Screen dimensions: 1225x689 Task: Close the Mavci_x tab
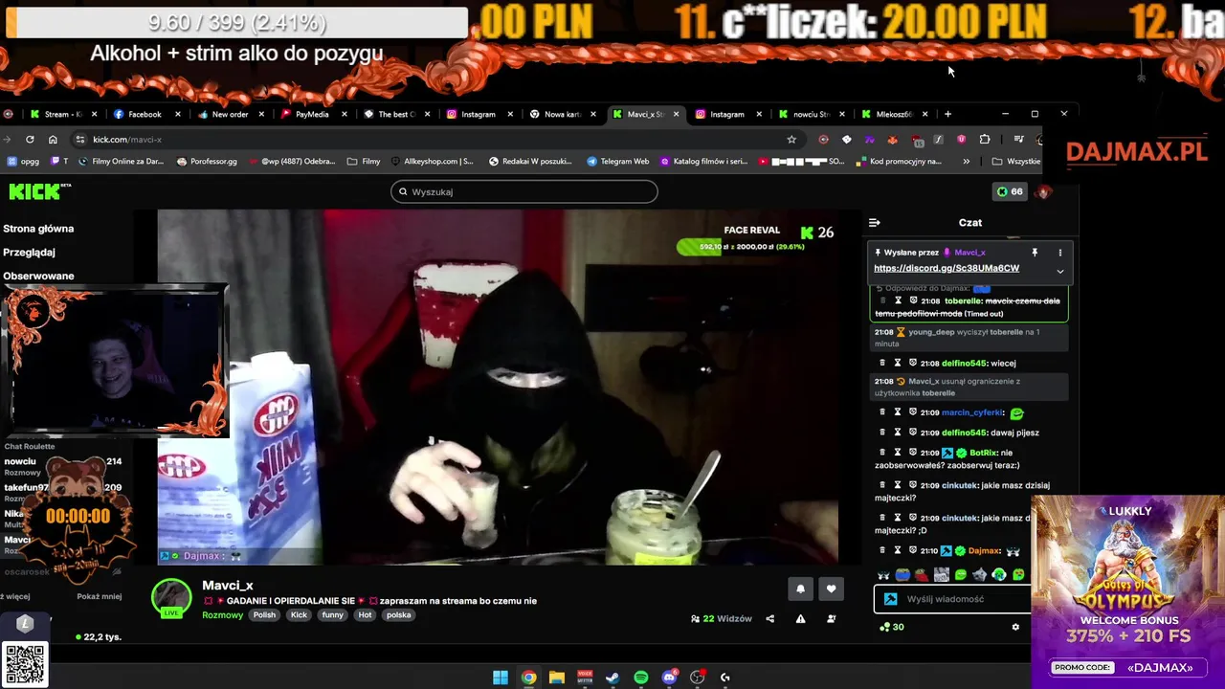tap(676, 114)
